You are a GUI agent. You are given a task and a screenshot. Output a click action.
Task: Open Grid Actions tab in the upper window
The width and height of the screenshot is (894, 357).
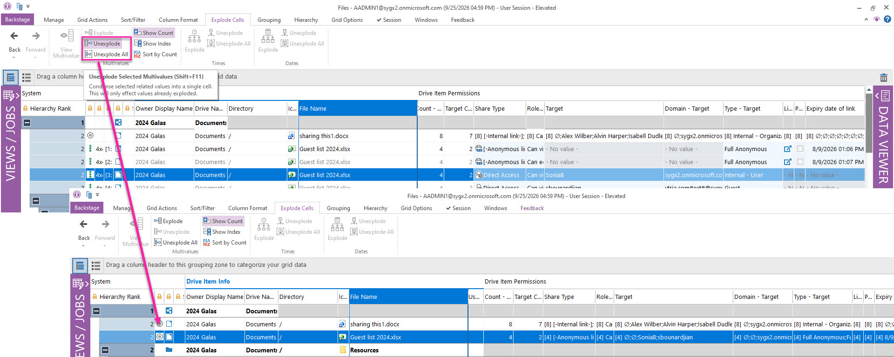(x=92, y=20)
